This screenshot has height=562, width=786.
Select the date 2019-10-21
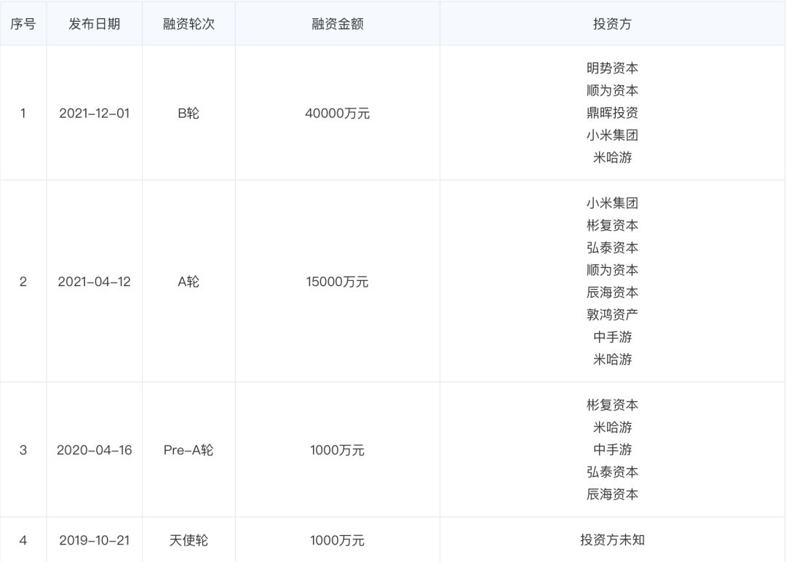coord(94,540)
